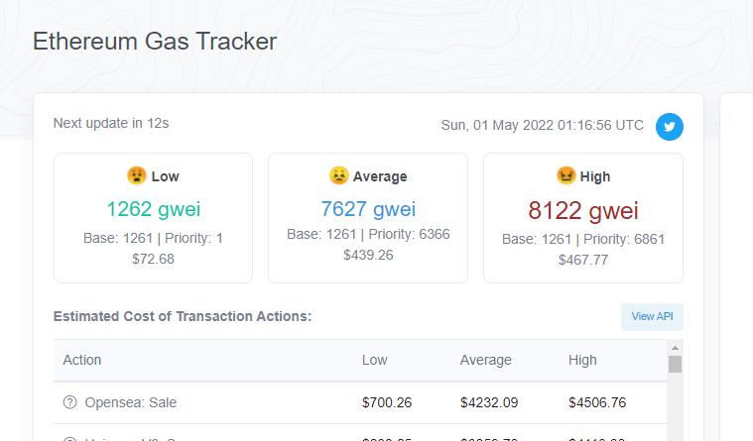The image size is (753, 441).
Task: Select the 1262 gwei low price
Action: pyautogui.click(x=153, y=209)
